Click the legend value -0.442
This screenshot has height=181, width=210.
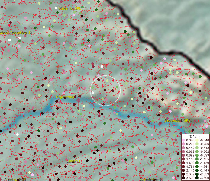click(204, 148)
